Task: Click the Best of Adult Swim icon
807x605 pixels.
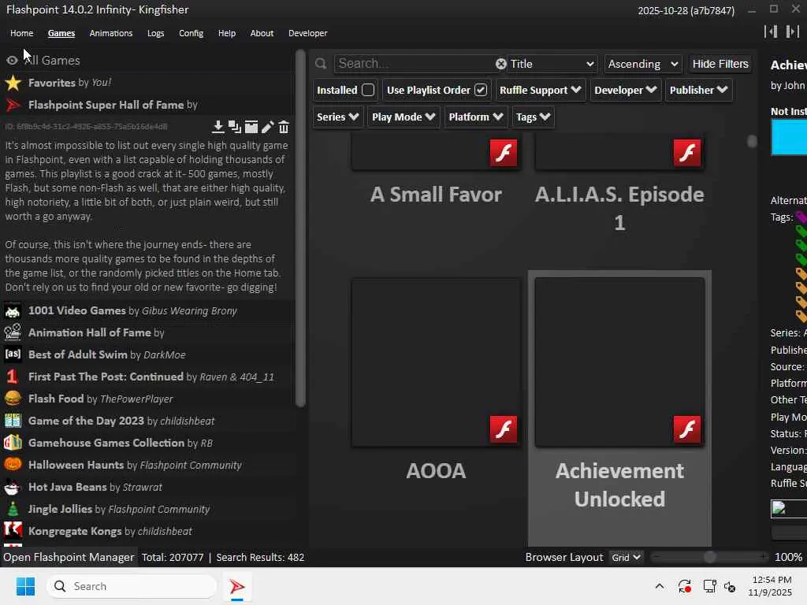Action: click(13, 354)
